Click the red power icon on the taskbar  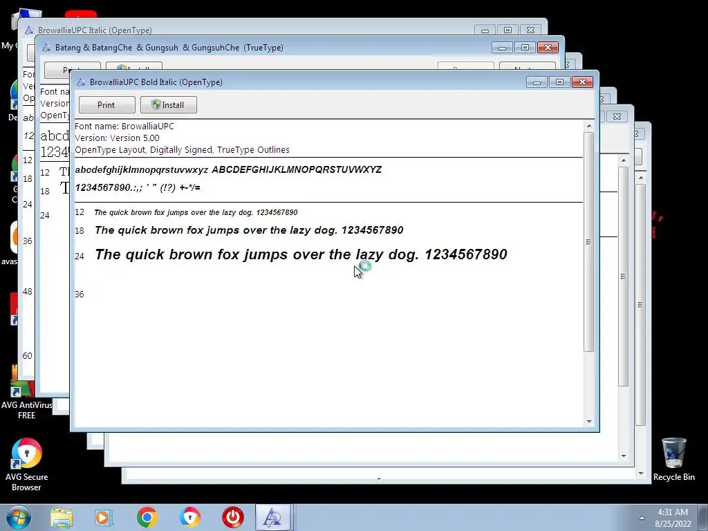pyautogui.click(x=232, y=517)
